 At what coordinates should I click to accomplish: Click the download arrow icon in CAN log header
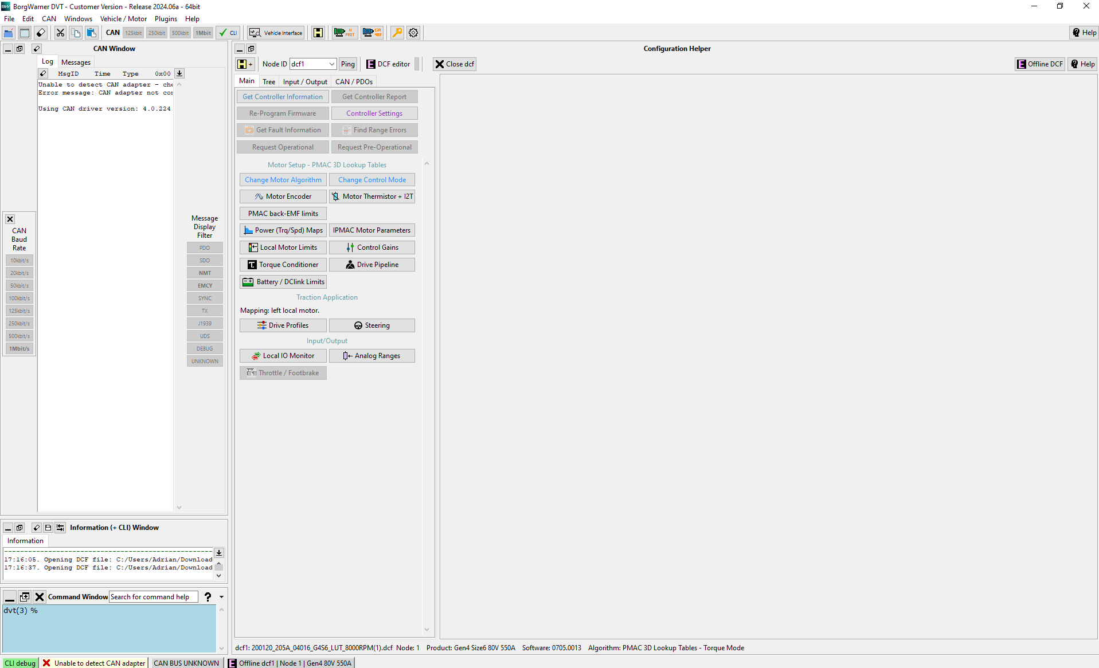pyautogui.click(x=179, y=73)
